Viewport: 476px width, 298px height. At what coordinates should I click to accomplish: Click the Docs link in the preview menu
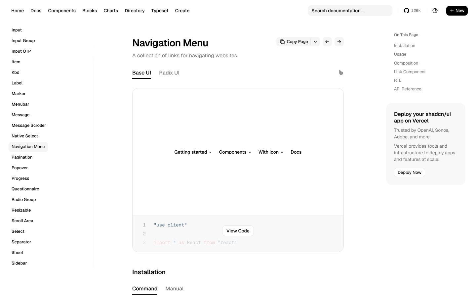(x=296, y=152)
